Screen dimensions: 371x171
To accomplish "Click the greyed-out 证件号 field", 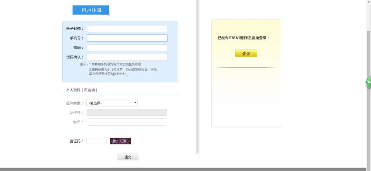I will click(127, 113).
